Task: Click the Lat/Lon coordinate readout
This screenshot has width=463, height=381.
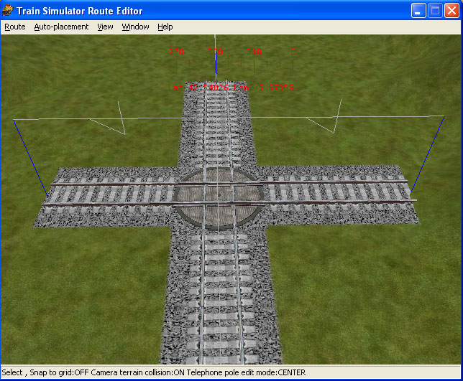Action: click(x=234, y=88)
